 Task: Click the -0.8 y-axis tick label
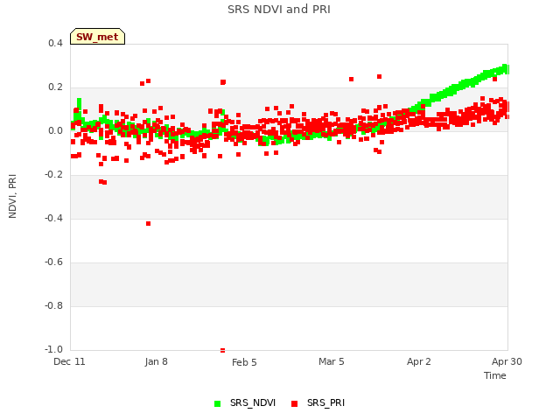coord(53,305)
